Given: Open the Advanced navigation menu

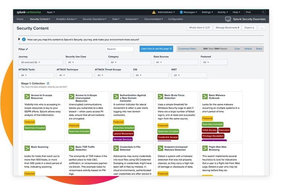Looking at the screenshot, I should (x=132, y=19).
